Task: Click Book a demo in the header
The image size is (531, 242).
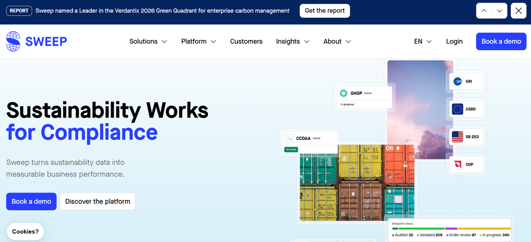Action: 501,42
